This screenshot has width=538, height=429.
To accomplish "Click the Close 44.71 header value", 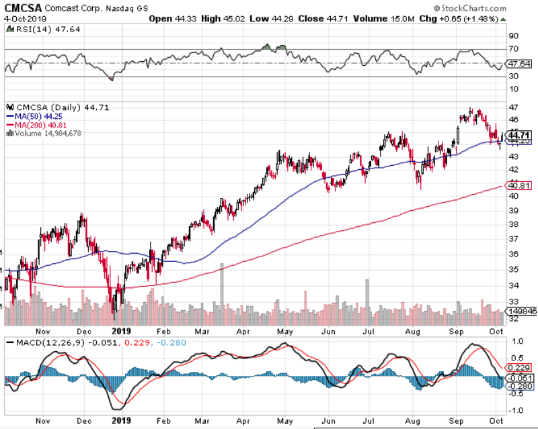I will coord(323,19).
